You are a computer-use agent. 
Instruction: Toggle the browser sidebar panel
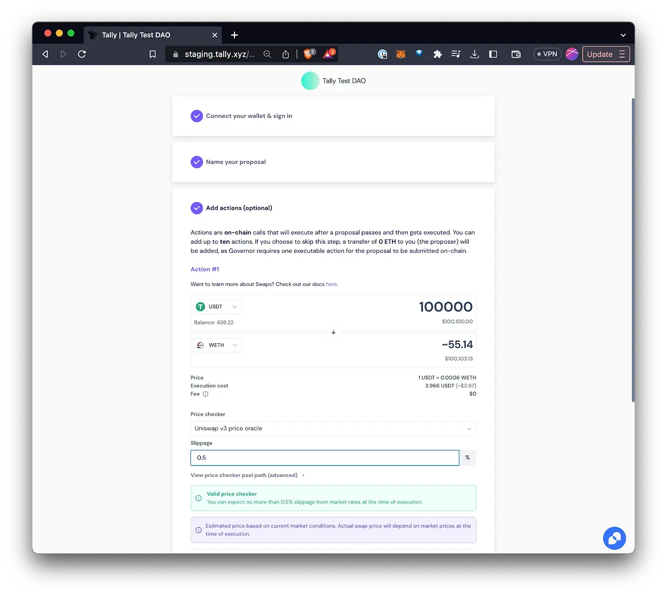click(x=493, y=54)
